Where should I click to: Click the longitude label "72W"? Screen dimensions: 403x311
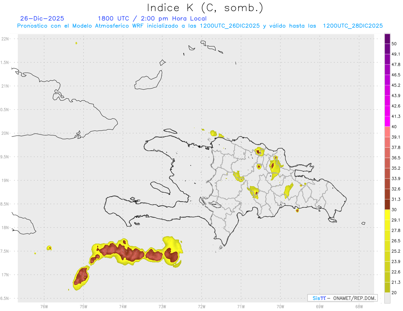(x=201, y=306)
